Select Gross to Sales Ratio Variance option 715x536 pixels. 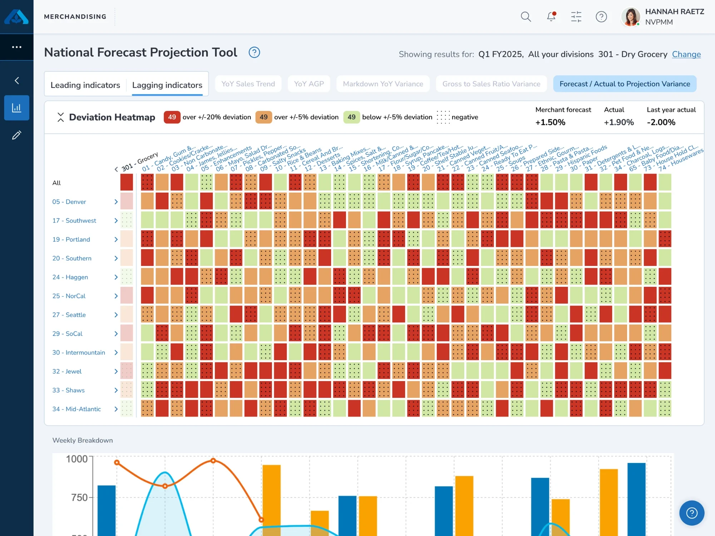pyautogui.click(x=491, y=84)
